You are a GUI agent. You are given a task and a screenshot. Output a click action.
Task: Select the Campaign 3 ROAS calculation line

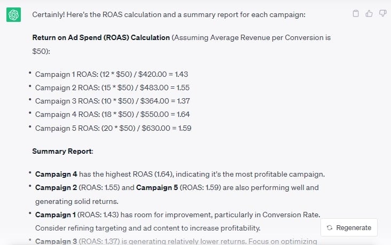coord(112,101)
